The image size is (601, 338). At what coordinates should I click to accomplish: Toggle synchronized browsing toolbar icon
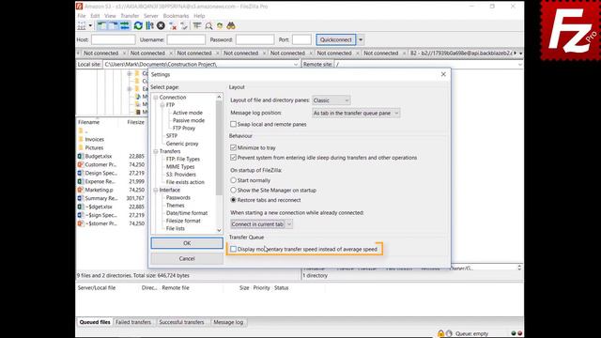pyautogui.click(x=220, y=25)
